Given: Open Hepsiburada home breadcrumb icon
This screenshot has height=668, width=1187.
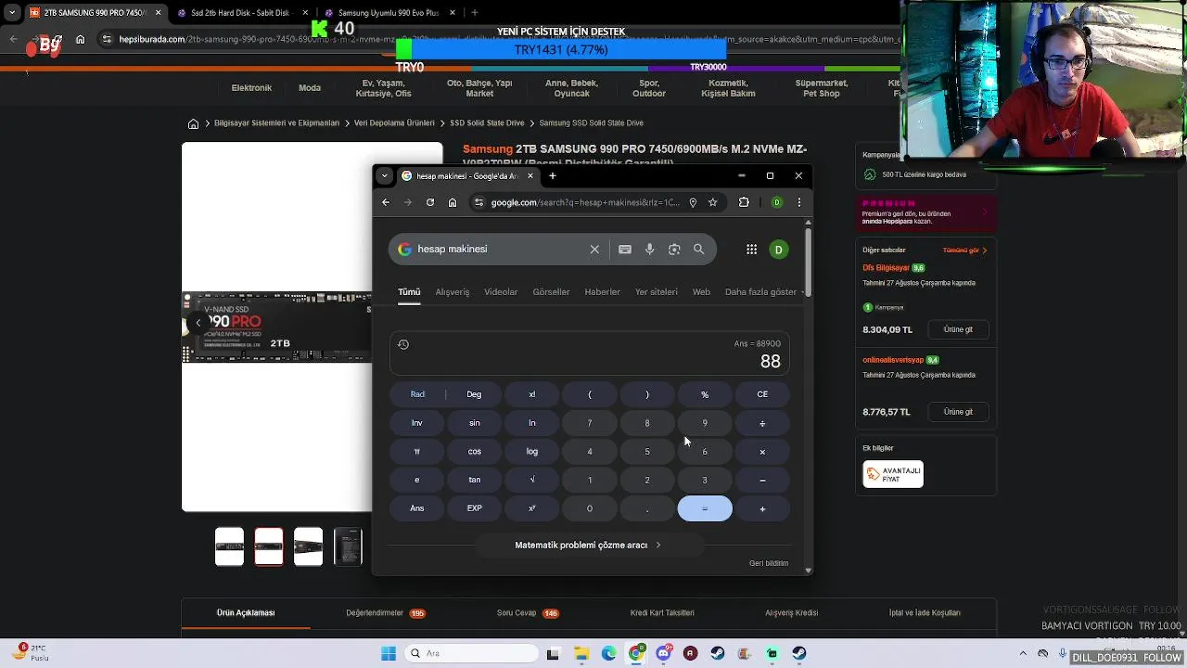Looking at the screenshot, I should point(193,123).
